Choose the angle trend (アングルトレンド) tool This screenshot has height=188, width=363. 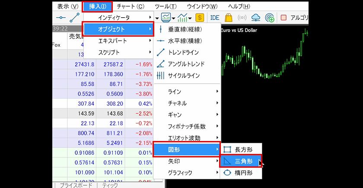point(186,64)
